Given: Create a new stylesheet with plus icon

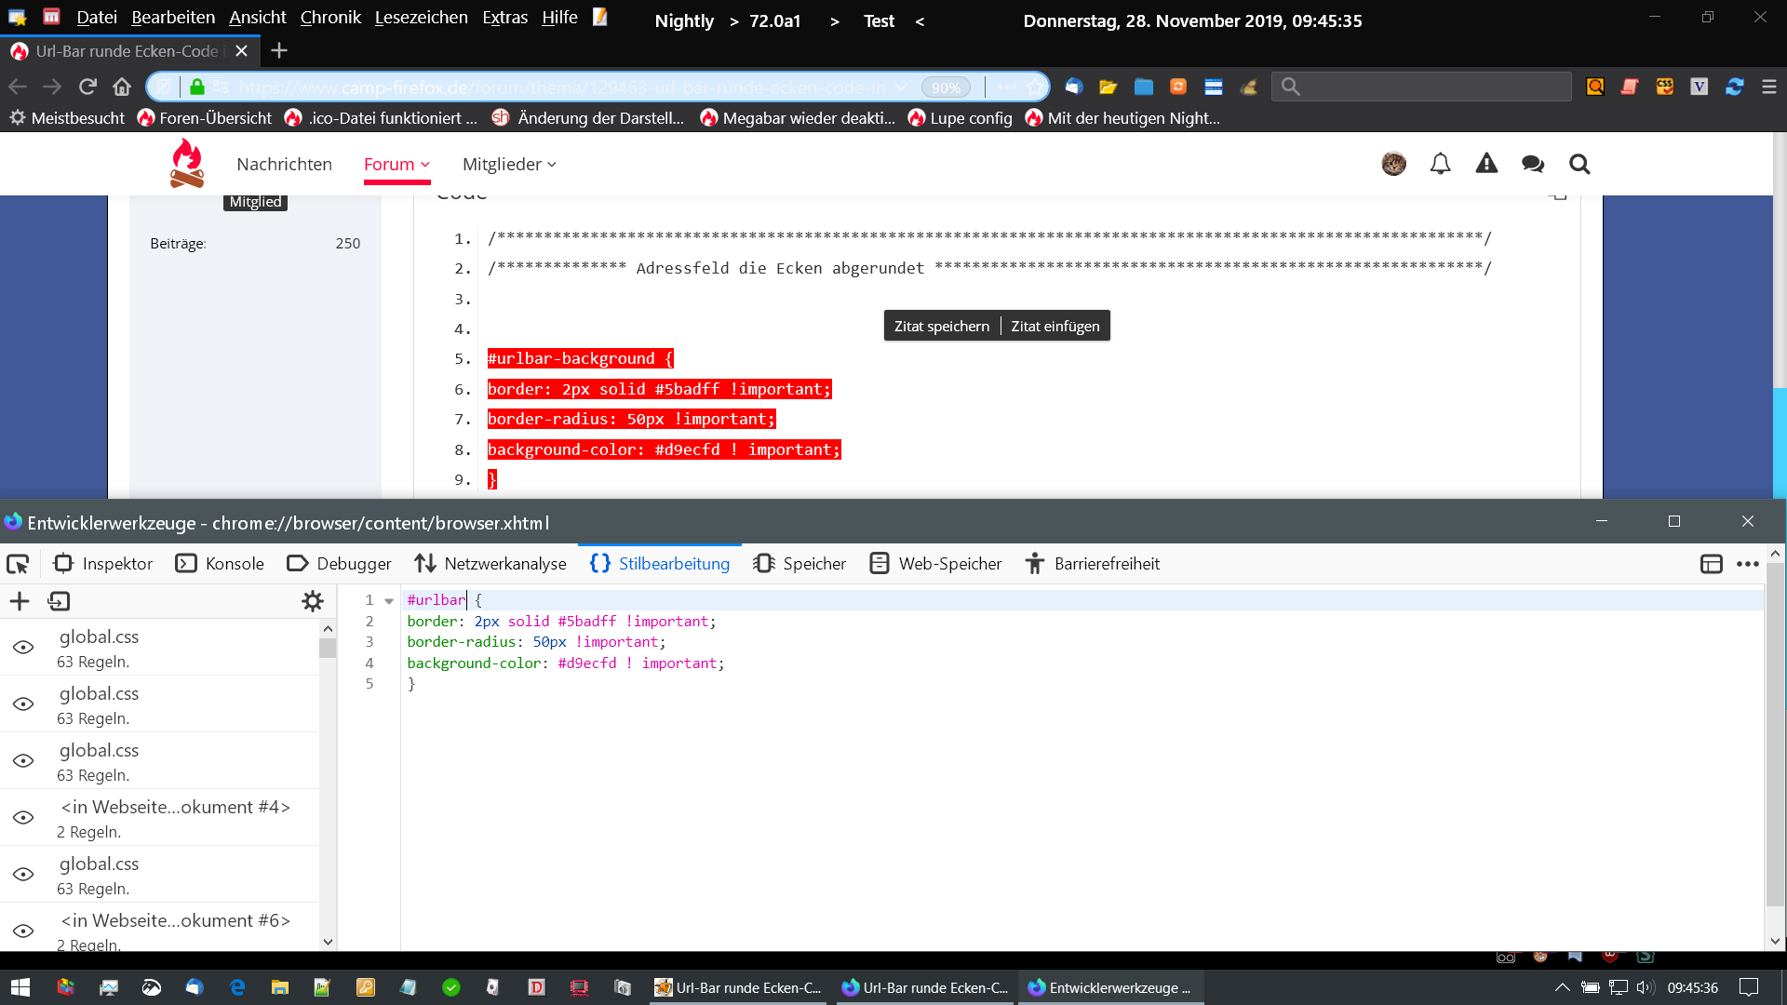Looking at the screenshot, I should pyautogui.click(x=20, y=601).
